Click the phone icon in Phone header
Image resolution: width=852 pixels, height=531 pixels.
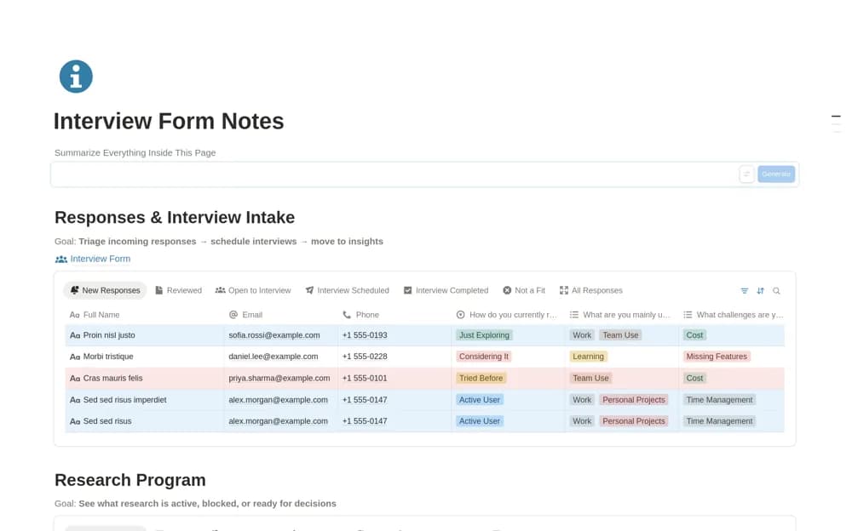tap(347, 314)
